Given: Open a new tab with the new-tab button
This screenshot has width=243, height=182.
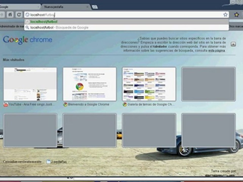Looking at the screenshot, I should (94, 7).
